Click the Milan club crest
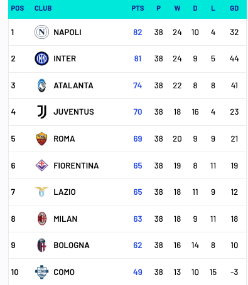248x285 pixels. (42, 219)
